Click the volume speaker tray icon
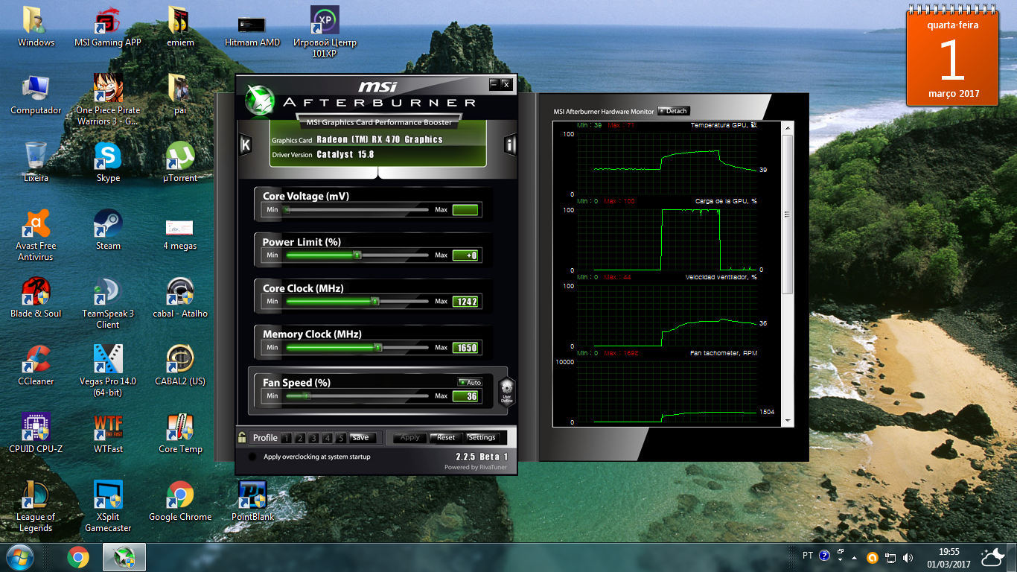The height and width of the screenshot is (572, 1017). (x=908, y=557)
